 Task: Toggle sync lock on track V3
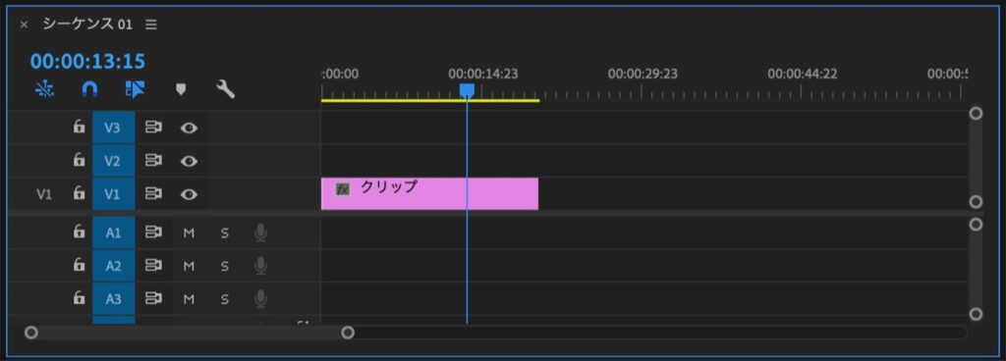153,128
